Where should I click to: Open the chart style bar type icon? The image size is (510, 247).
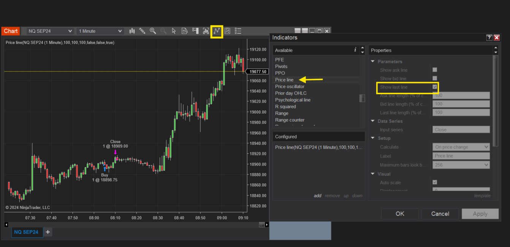(132, 31)
